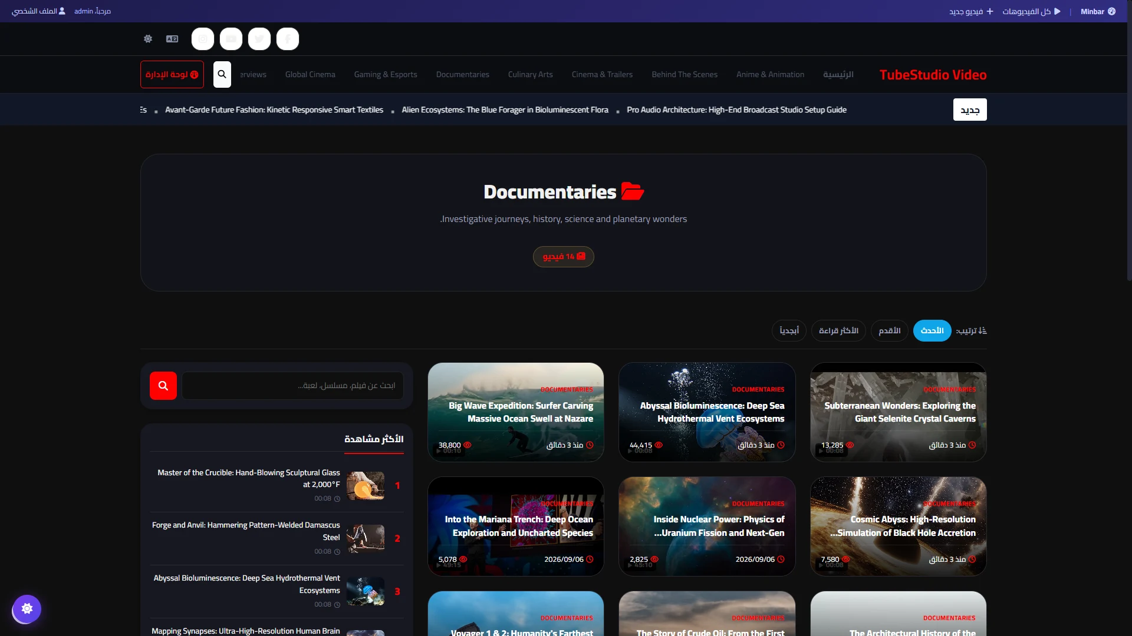Viewport: 1132px width, 636px height.
Task: Open Cinema & Trailers category
Action: click(x=602, y=74)
